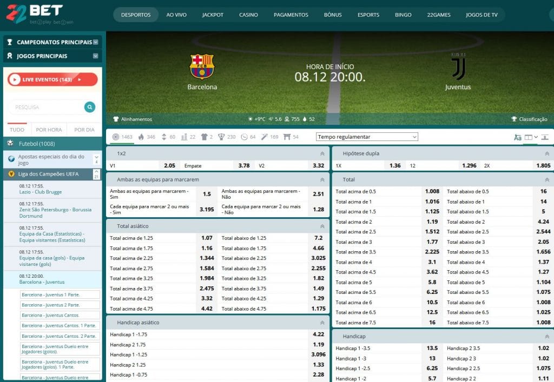
Task: Collapse the Total asiático section
Action: [x=322, y=226]
